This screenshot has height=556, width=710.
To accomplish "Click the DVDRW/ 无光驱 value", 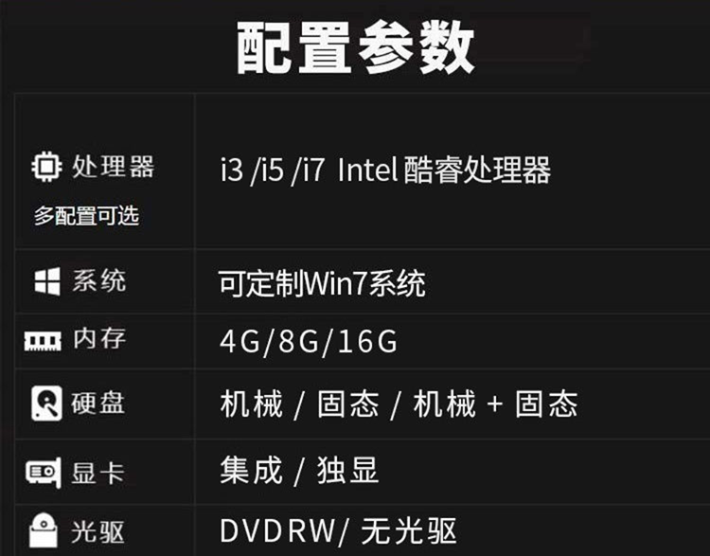I will click(338, 530).
